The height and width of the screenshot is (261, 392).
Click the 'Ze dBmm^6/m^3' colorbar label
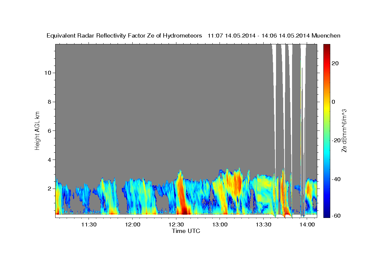coord(344,130)
